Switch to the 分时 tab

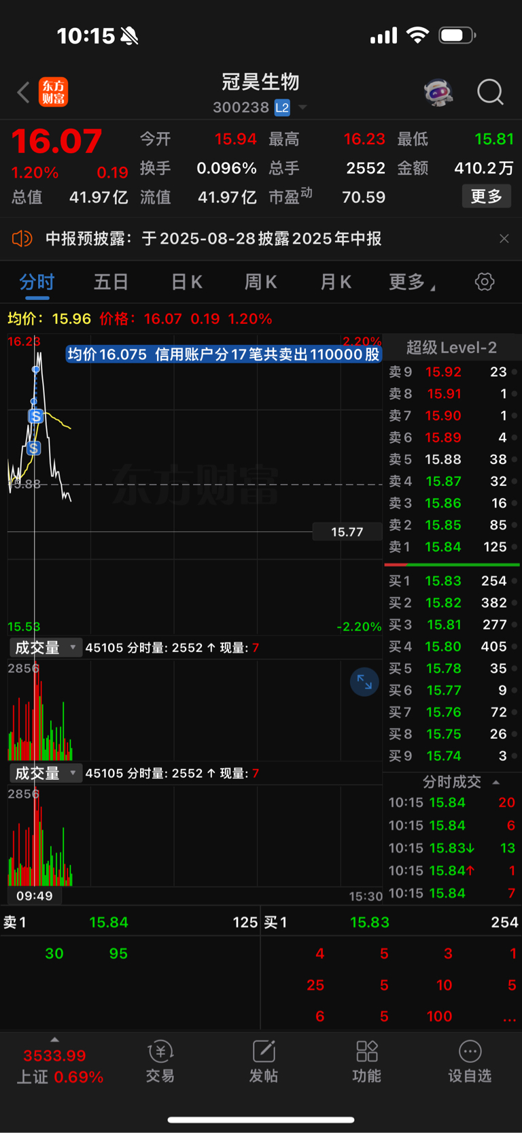[x=37, y=282]
